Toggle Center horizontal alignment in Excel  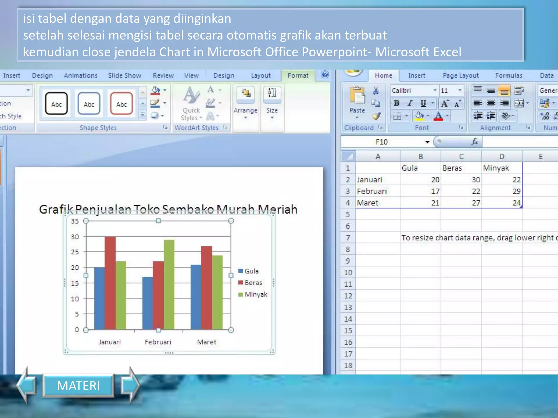pos(491,103)
